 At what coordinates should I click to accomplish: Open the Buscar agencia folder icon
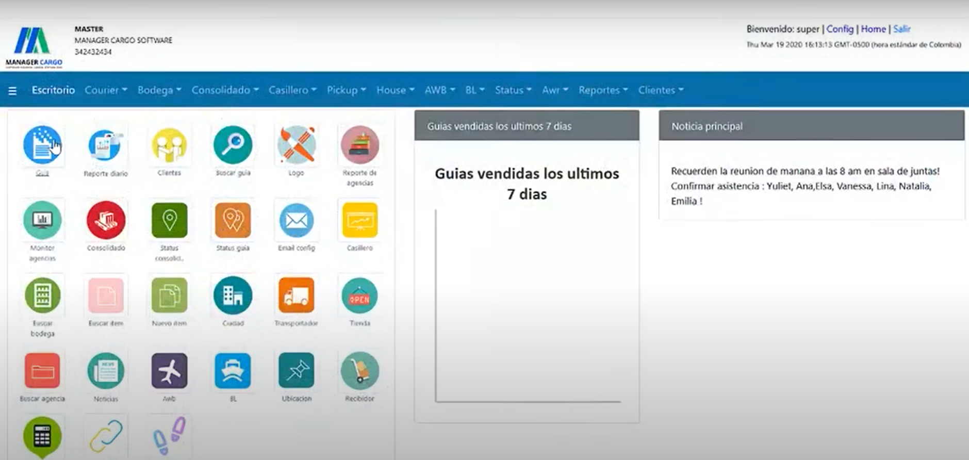(x=42, y=371)
